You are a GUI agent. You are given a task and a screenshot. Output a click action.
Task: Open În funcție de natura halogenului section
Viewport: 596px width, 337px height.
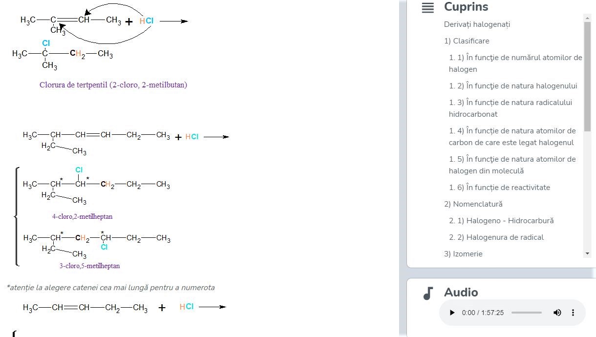513,86
